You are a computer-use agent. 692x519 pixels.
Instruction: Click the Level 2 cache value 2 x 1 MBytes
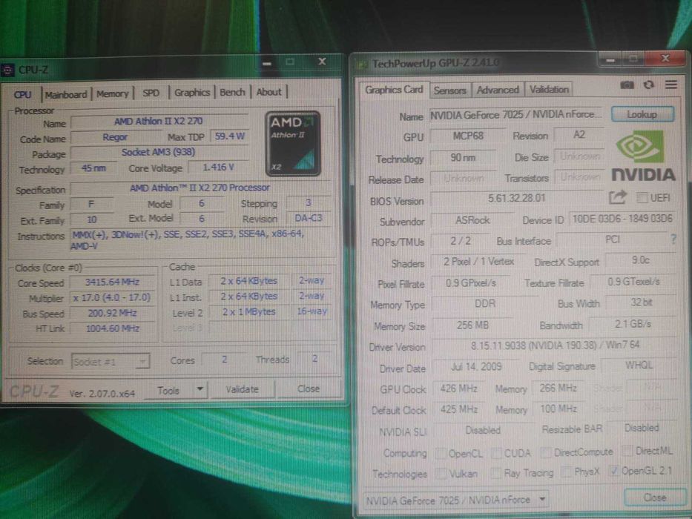click(x=248, y=312)
